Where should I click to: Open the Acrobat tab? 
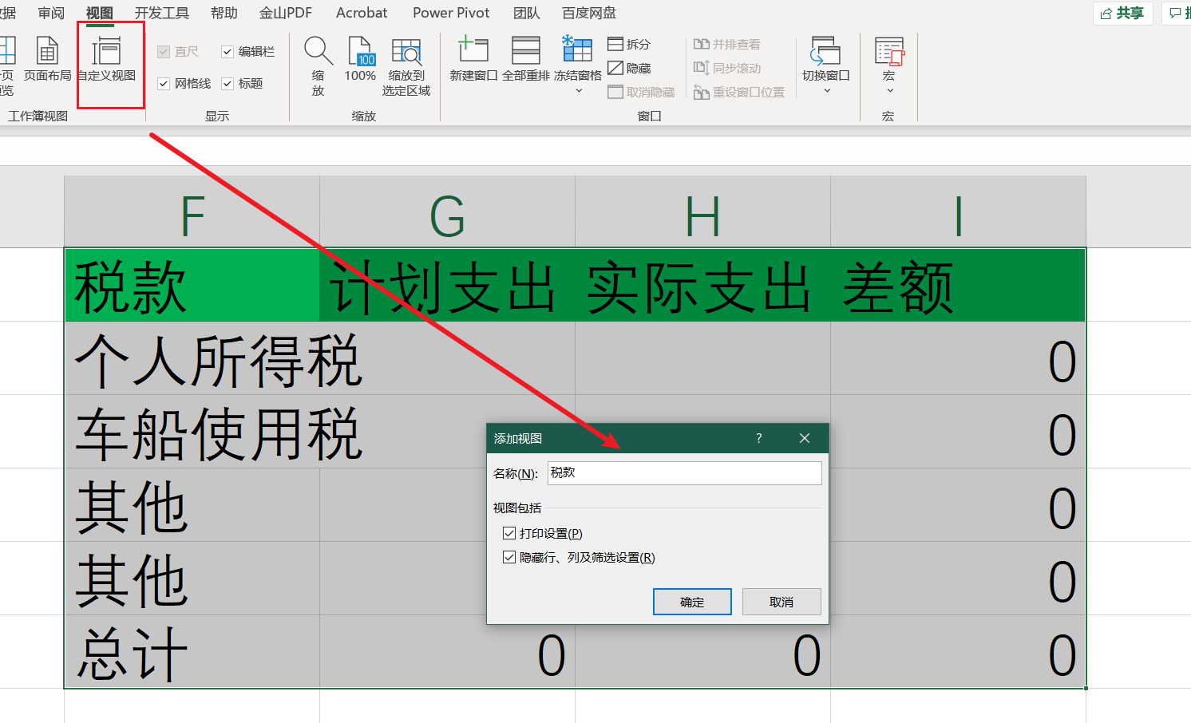point(362,13)
